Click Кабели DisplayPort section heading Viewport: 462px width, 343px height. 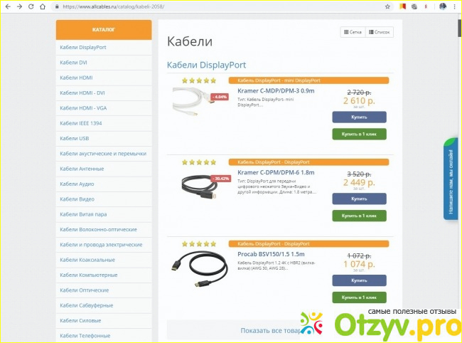[x=206, y=65]
